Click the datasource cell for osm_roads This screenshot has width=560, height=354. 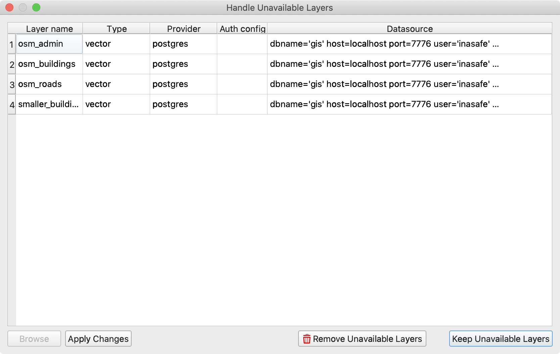tap(409, 84)
